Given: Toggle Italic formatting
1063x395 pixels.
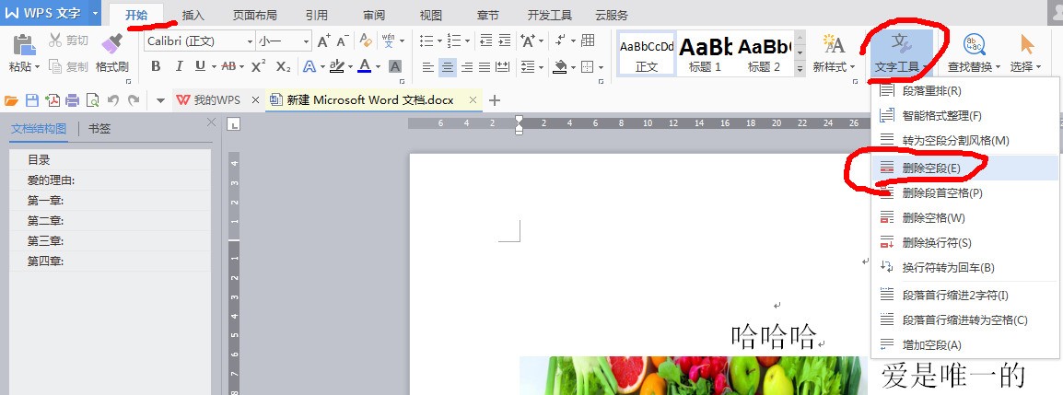Looking at the screenshot, I should click(179, 66).
